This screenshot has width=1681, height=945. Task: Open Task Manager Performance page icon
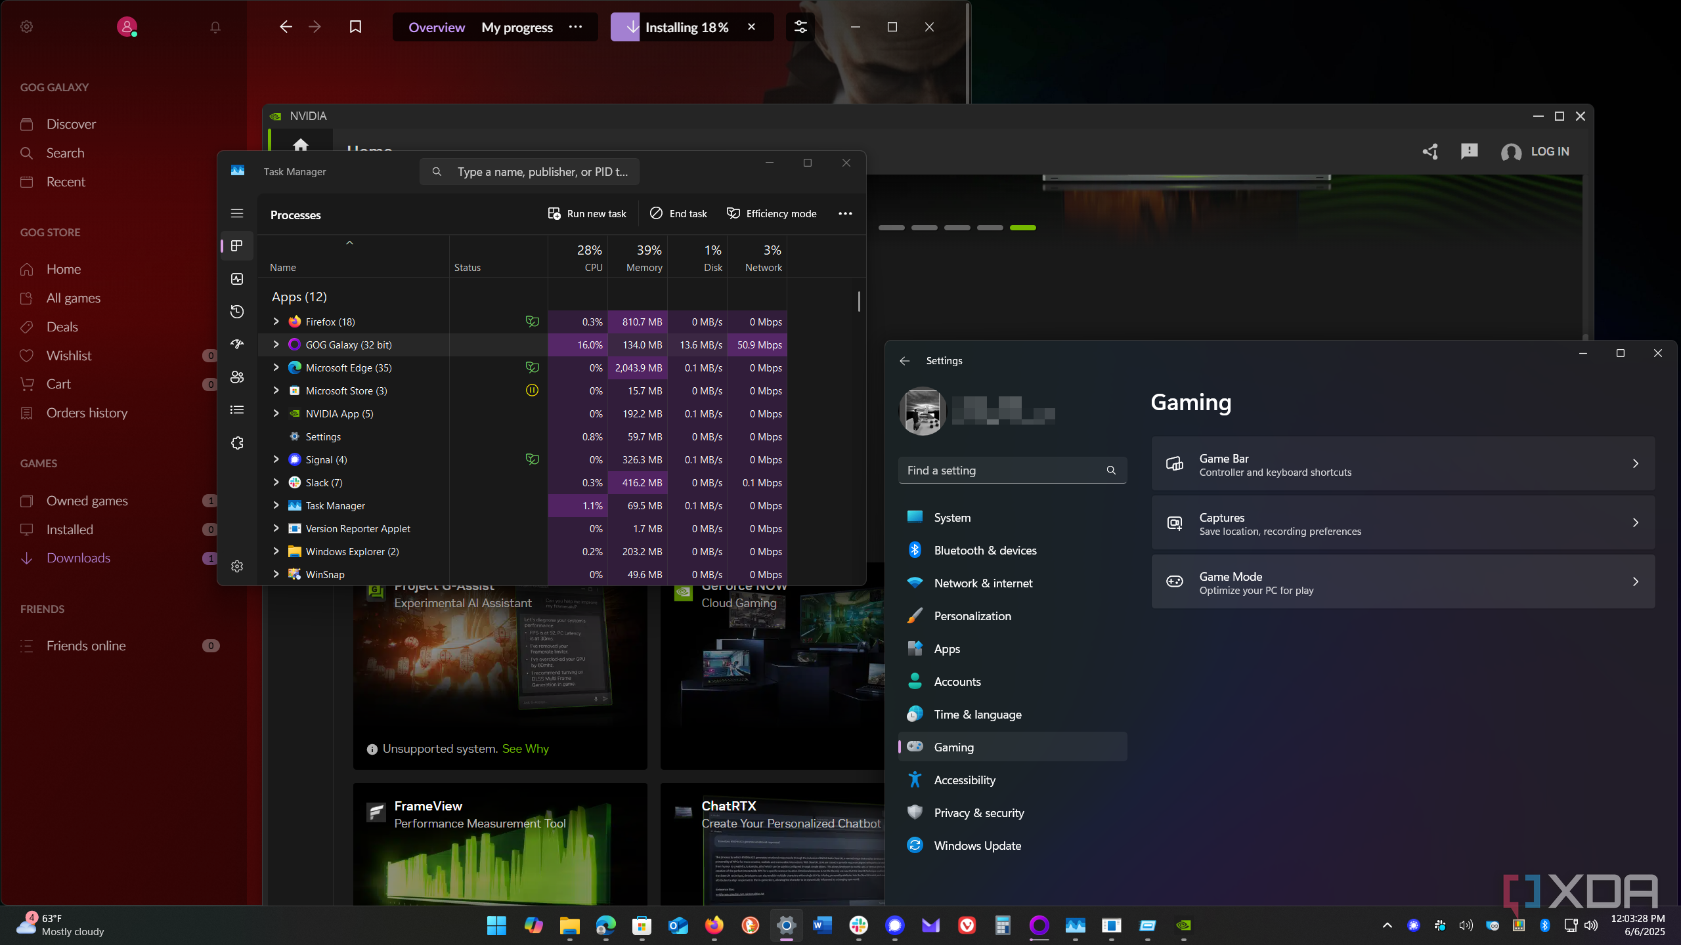tap(237, 279)
